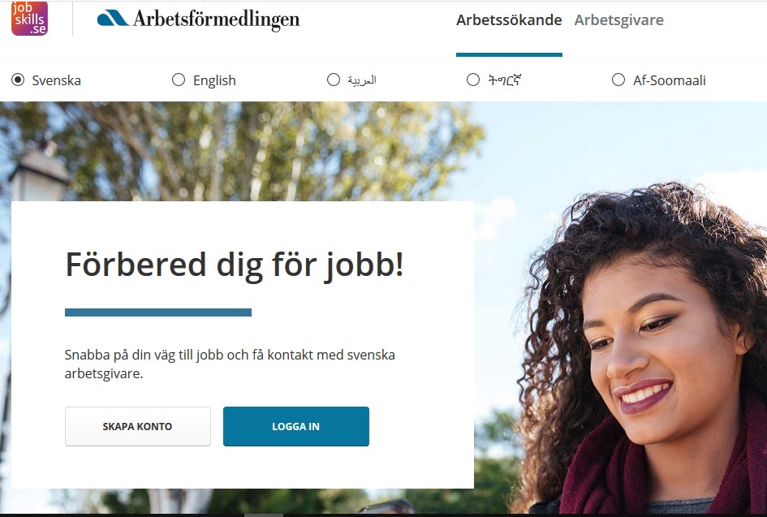Switch to the Arbetsgivare tab

(x=618, y=20)
